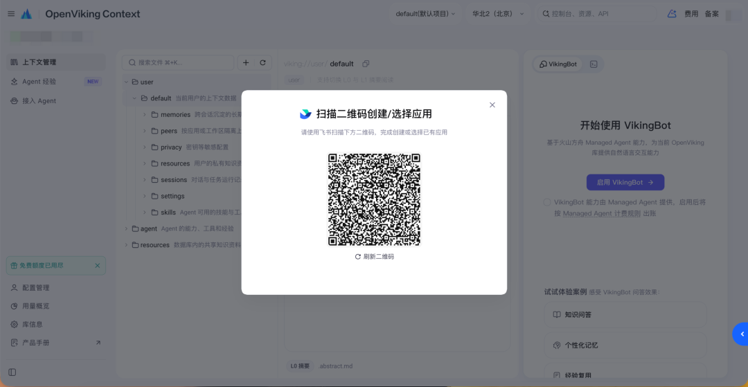The image size is (748, 387).
Task: Expand the sessions folder
Action: tap(145, 180)
